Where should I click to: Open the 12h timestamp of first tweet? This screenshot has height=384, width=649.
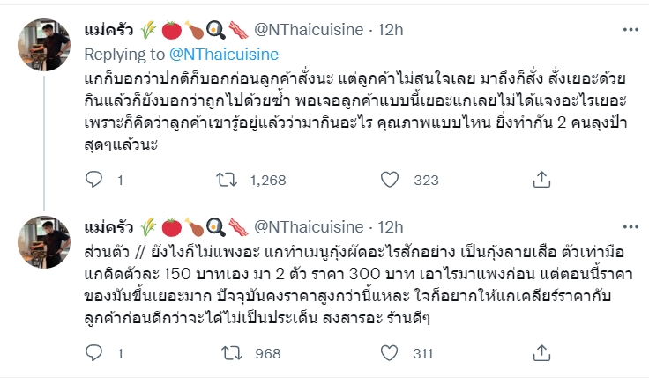coord(390,30)
